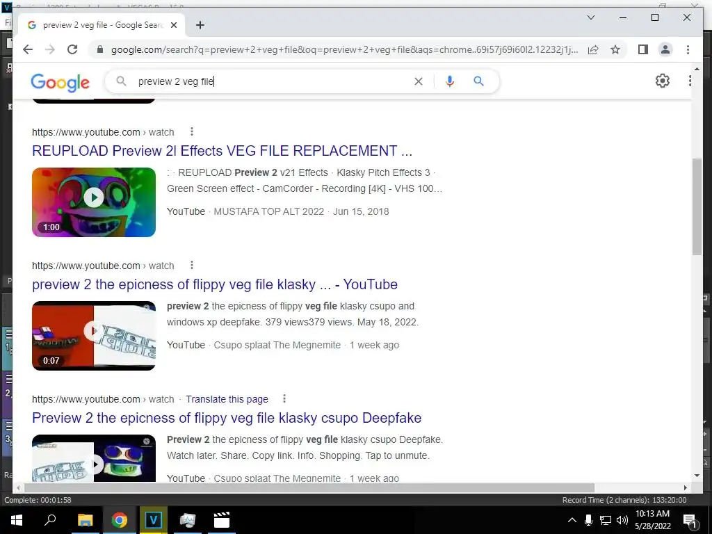
Task: Open Windows Start menu
Action: click(x=17, y=520)
